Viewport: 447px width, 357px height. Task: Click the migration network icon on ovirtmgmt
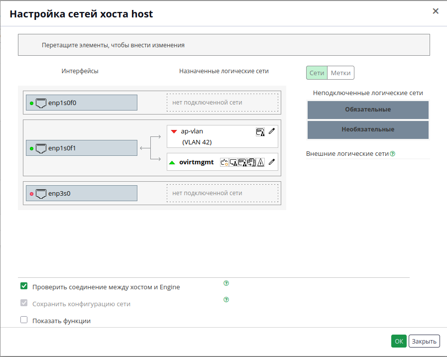coord(251,162)
